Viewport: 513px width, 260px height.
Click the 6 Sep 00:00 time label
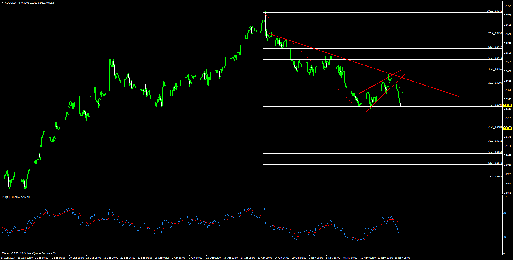(x=59, y=258)
